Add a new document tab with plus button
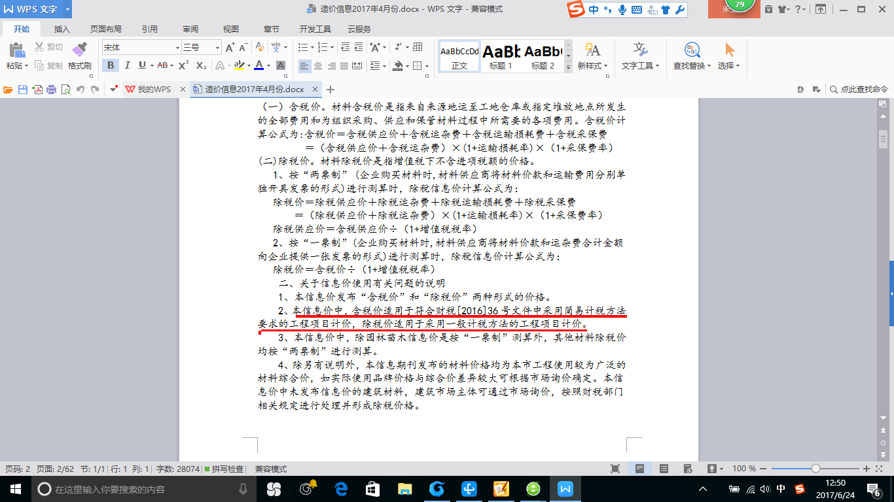 pos(331,90)
